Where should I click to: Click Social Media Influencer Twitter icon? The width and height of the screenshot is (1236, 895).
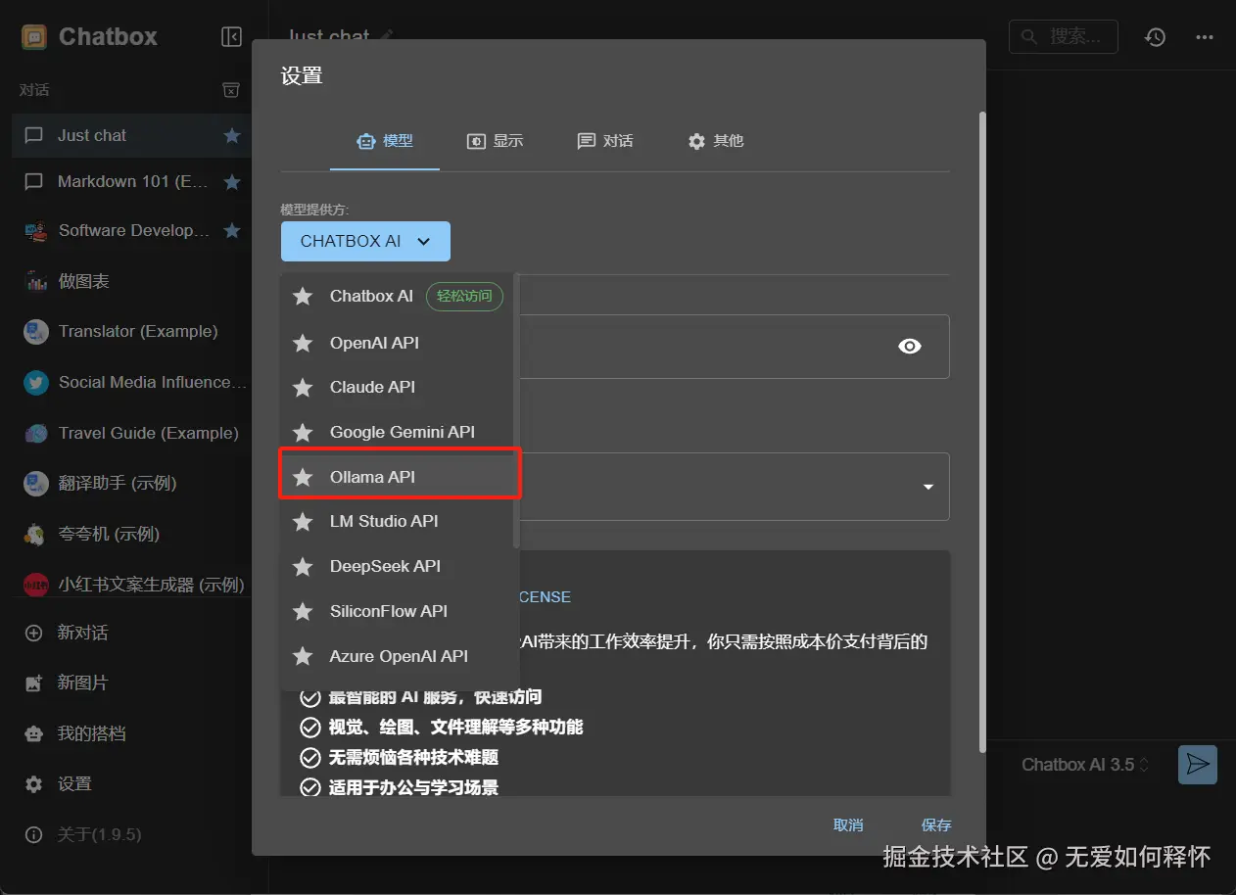click(x=36, y=382)
